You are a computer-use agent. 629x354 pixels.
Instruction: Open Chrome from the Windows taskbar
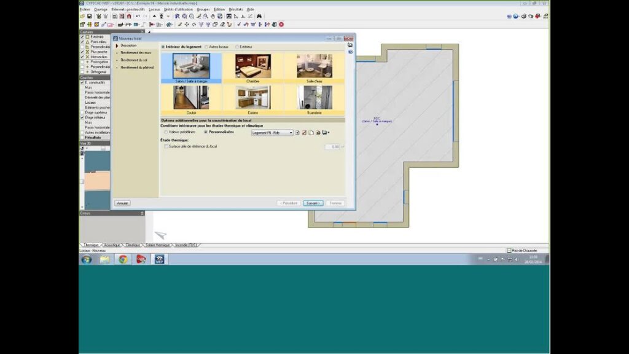click(123, 259)
